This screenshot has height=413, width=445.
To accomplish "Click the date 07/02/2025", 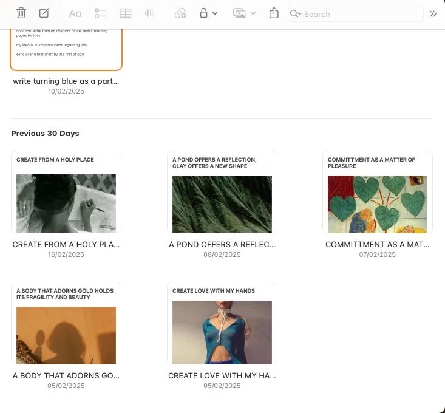I will point(378,254).
